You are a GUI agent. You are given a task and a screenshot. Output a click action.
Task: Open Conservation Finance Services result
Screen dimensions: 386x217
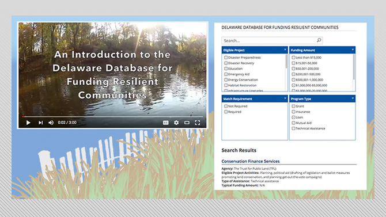click(251, 161)
